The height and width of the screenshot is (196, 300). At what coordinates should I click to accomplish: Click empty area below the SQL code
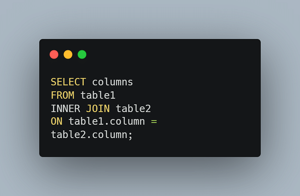(150, 149)
